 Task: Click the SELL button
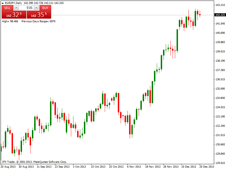7,8
